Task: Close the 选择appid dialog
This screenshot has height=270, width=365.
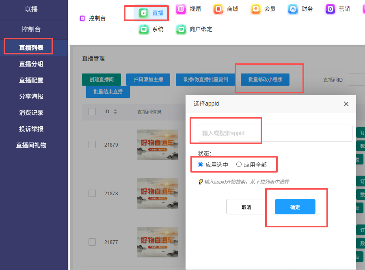Action: 346,104
